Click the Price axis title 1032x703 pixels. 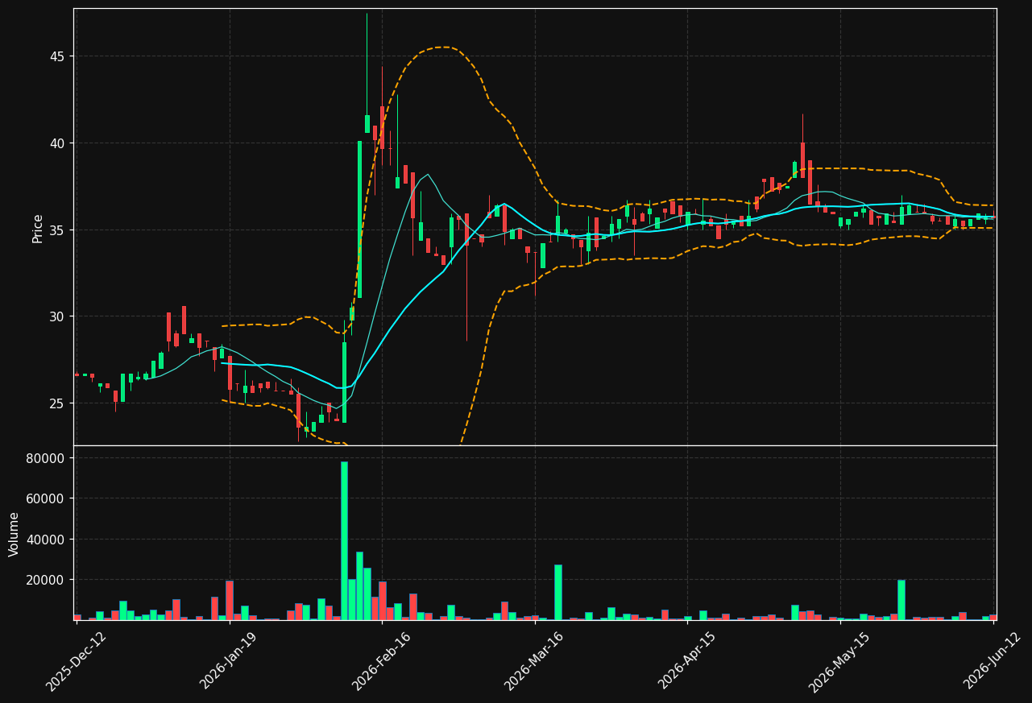tap(38, 227)
